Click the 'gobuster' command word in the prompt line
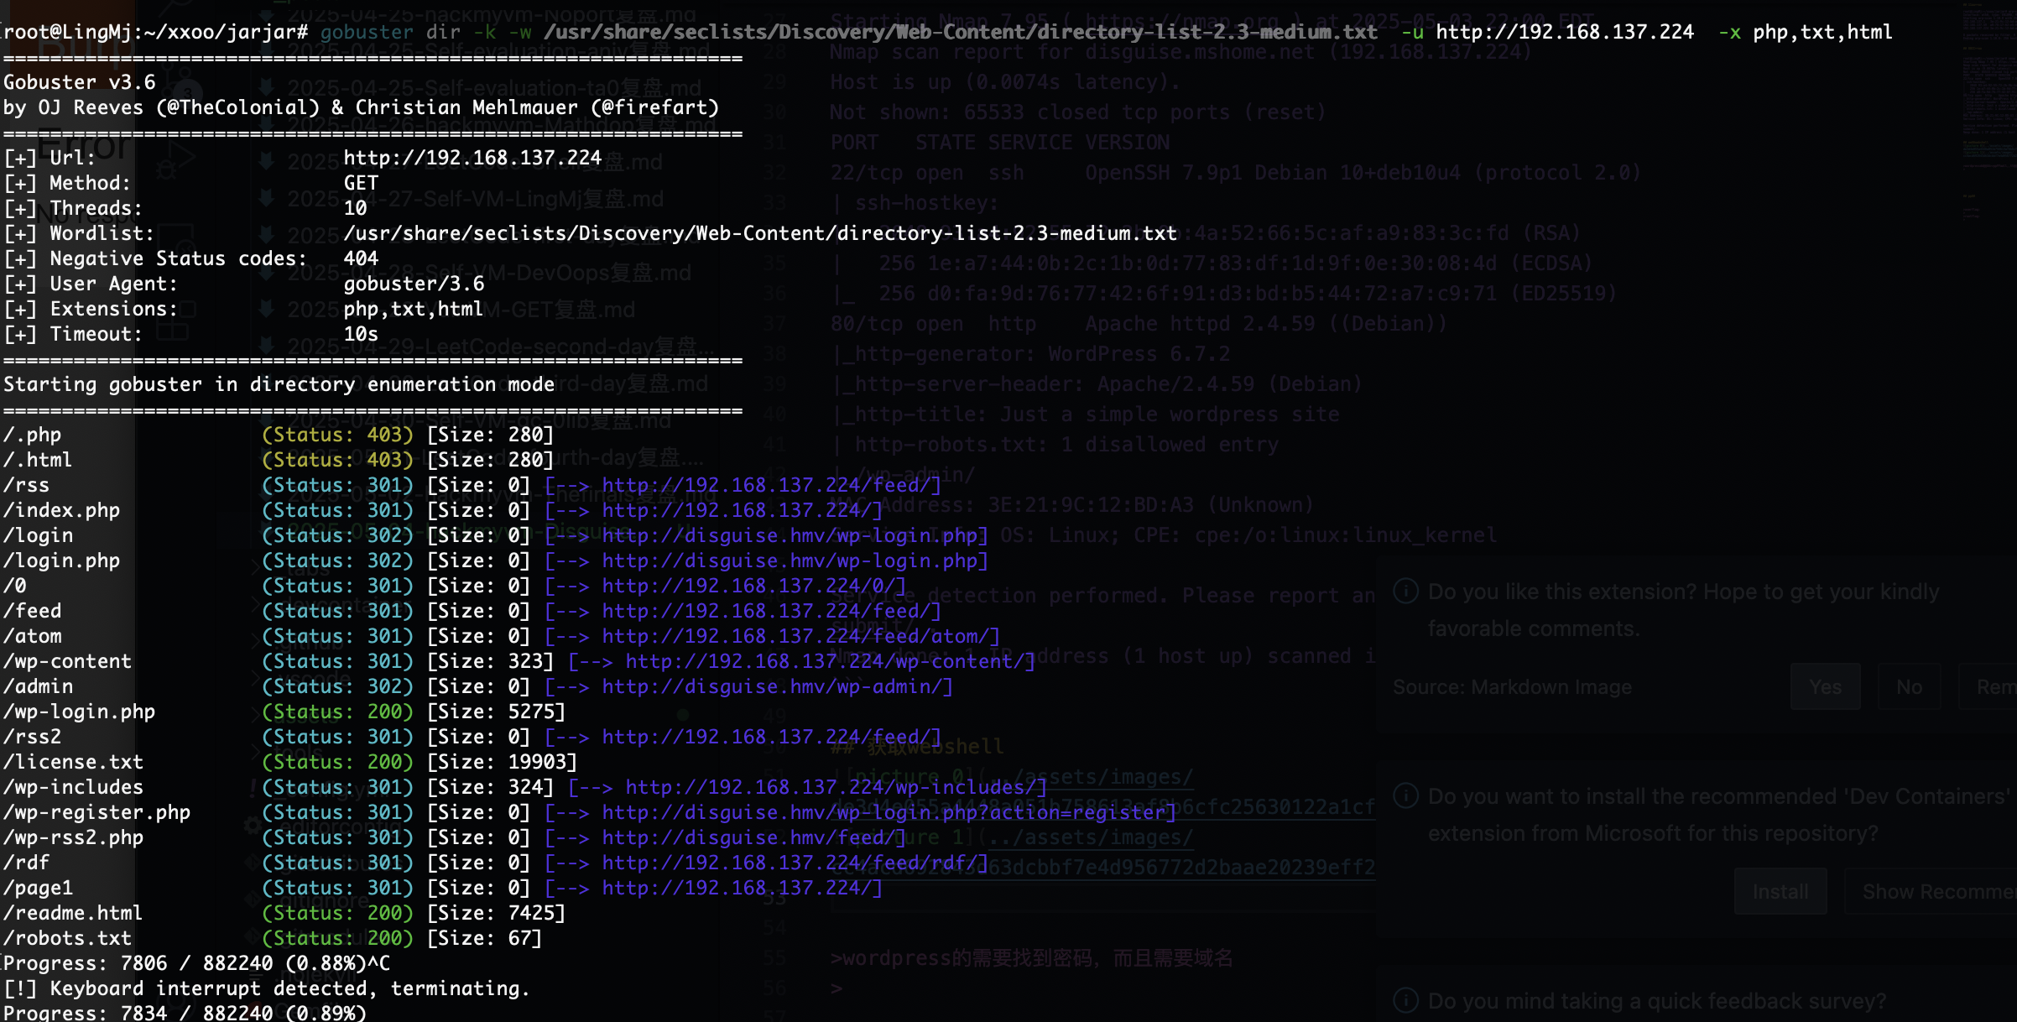Viewport: 2017px width, 1022px height. [367, 32]
